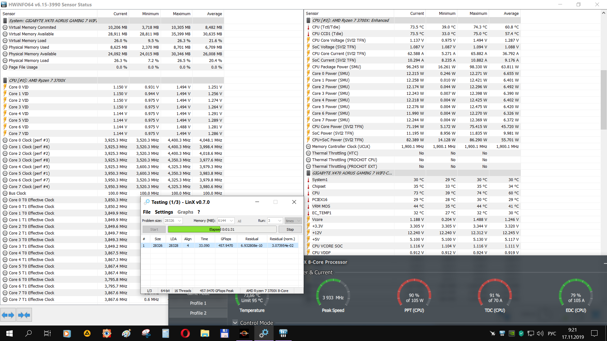Screen dimensions: 607x341
Task: Switch to LinX gears taskbar icon
Action: [x=264, y=333]
